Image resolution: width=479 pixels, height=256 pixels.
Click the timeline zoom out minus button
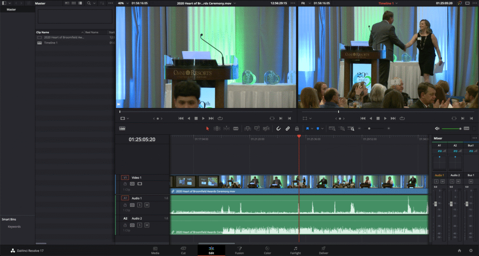[359, 129]
